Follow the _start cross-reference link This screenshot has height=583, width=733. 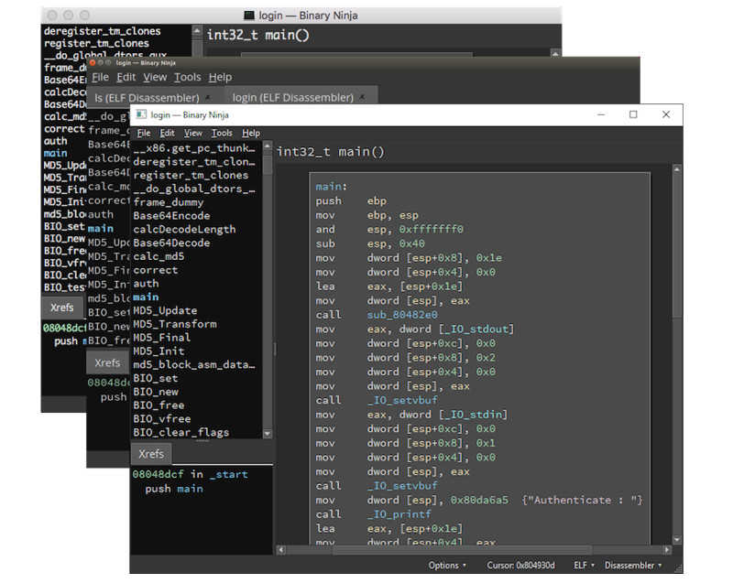tap(228, 474)
